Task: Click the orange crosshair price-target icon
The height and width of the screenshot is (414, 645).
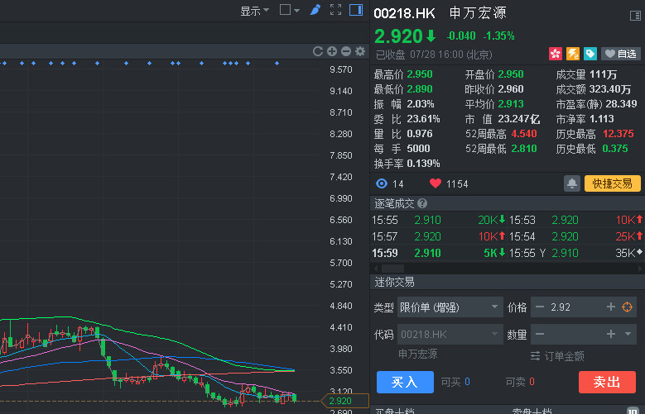Action: pos(628,307)
